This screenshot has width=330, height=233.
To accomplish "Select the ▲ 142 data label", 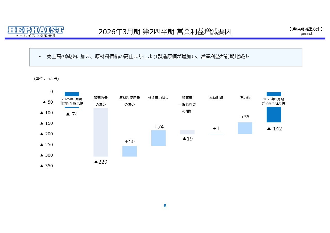I will tap(274, 129).
